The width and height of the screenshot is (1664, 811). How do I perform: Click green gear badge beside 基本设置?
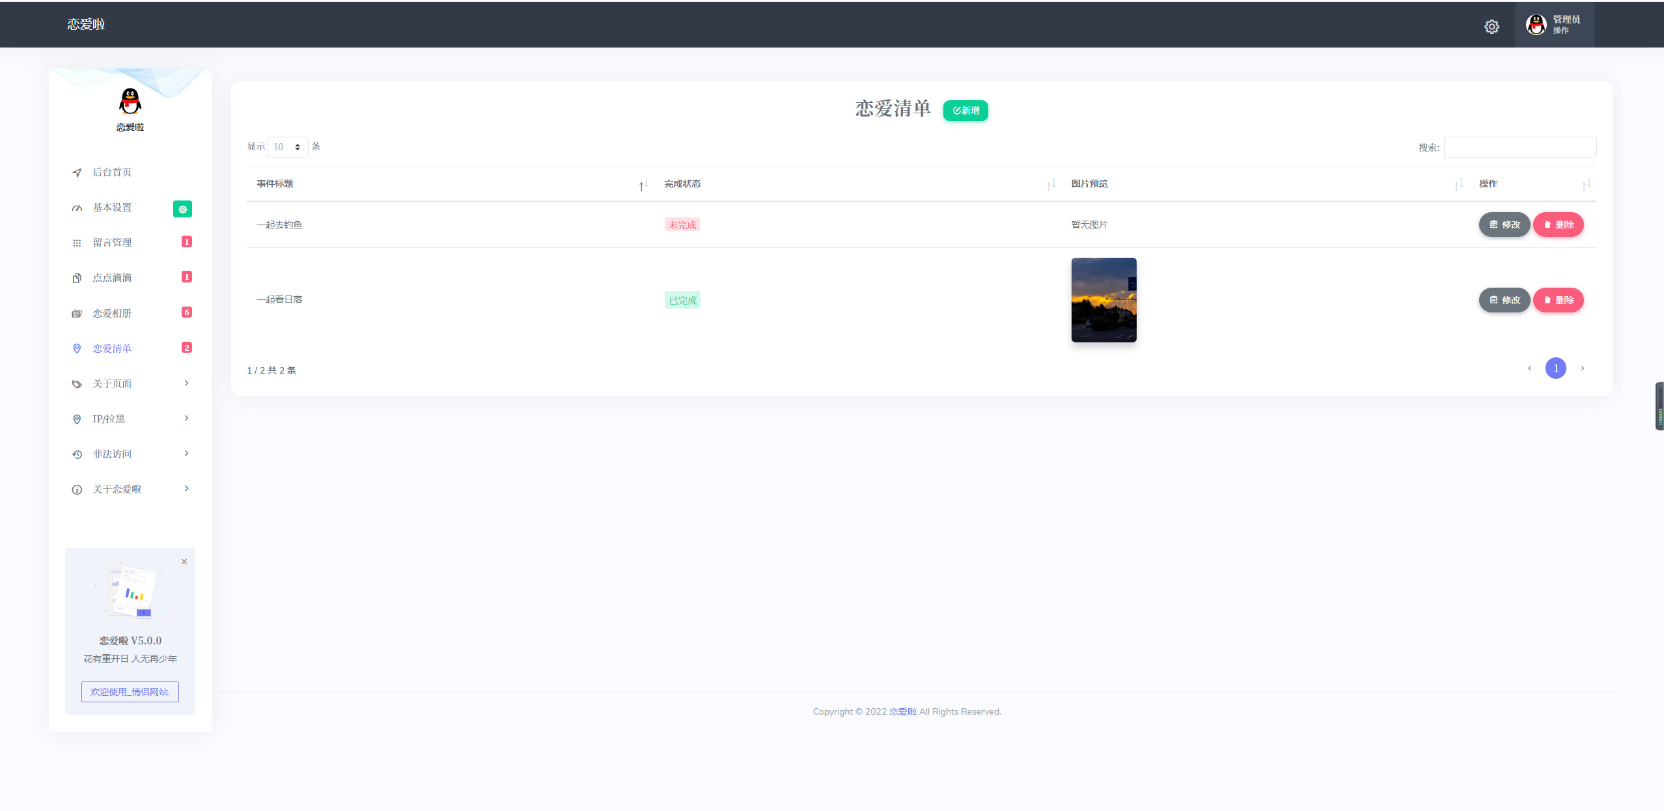click(x=182, y=209)
